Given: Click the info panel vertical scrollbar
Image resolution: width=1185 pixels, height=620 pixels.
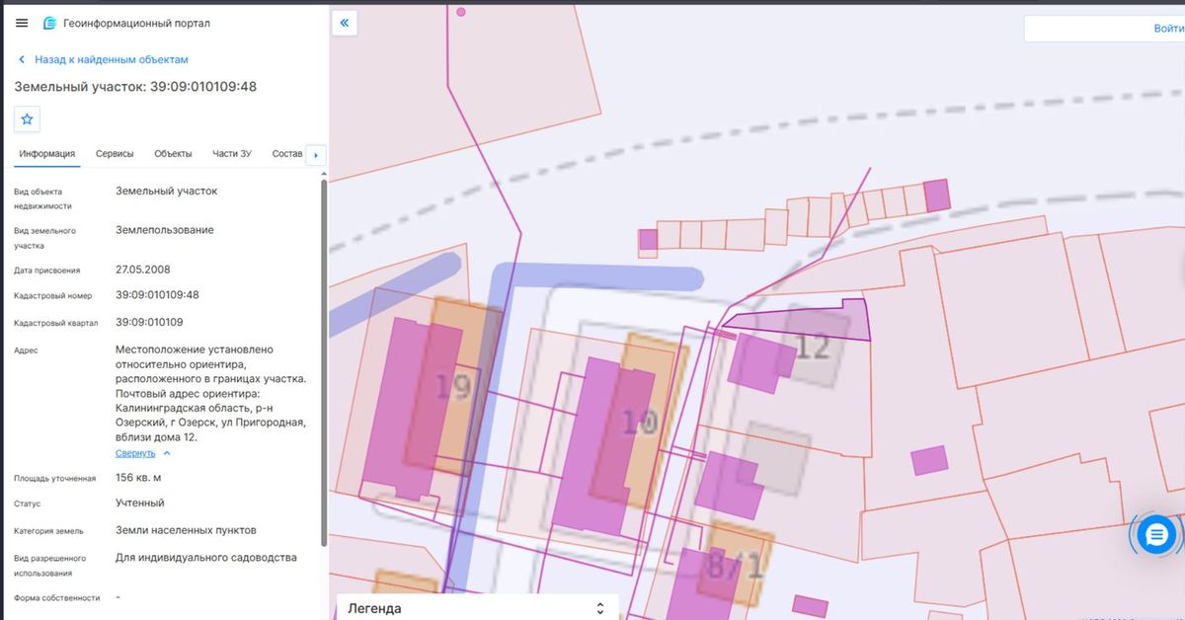Looking at the screenshot, I should tap(324, 362).
